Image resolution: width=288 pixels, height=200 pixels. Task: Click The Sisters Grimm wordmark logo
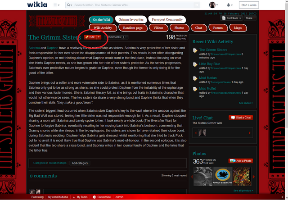click(57, 21)
